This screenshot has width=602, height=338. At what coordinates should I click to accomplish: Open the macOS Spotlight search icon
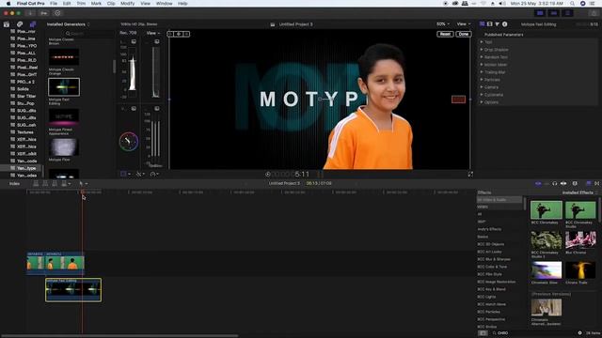point(572,4)
